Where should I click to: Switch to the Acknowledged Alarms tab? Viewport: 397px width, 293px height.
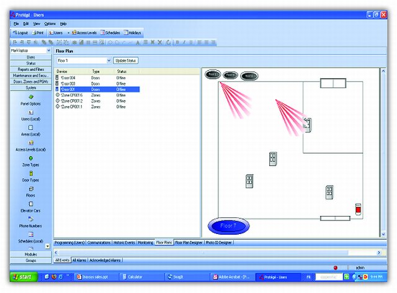[105, 260]
